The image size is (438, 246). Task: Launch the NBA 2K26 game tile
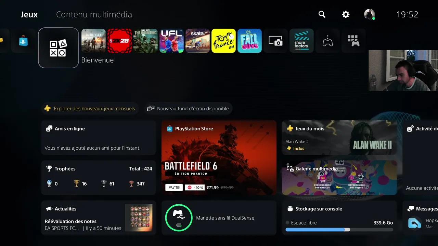click(x=119, y=41)
